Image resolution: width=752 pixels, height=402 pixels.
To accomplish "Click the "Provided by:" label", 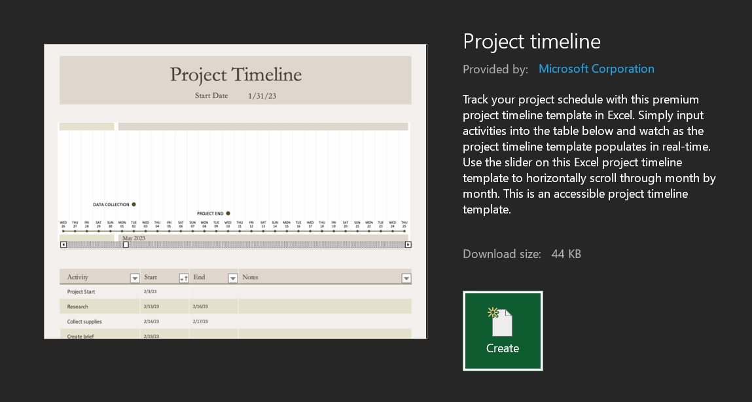I will [x=495, y=69].
